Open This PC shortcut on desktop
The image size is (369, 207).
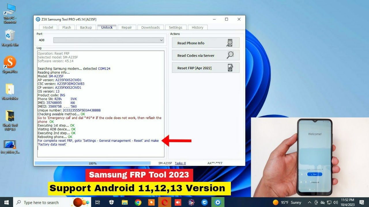coord(10,13)
